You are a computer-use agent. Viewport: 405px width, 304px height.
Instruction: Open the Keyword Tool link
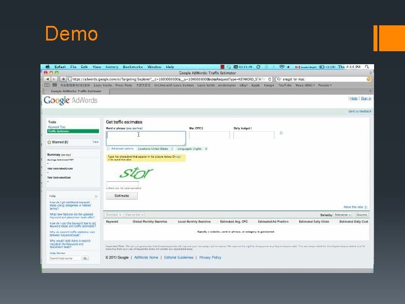point(57,127)
